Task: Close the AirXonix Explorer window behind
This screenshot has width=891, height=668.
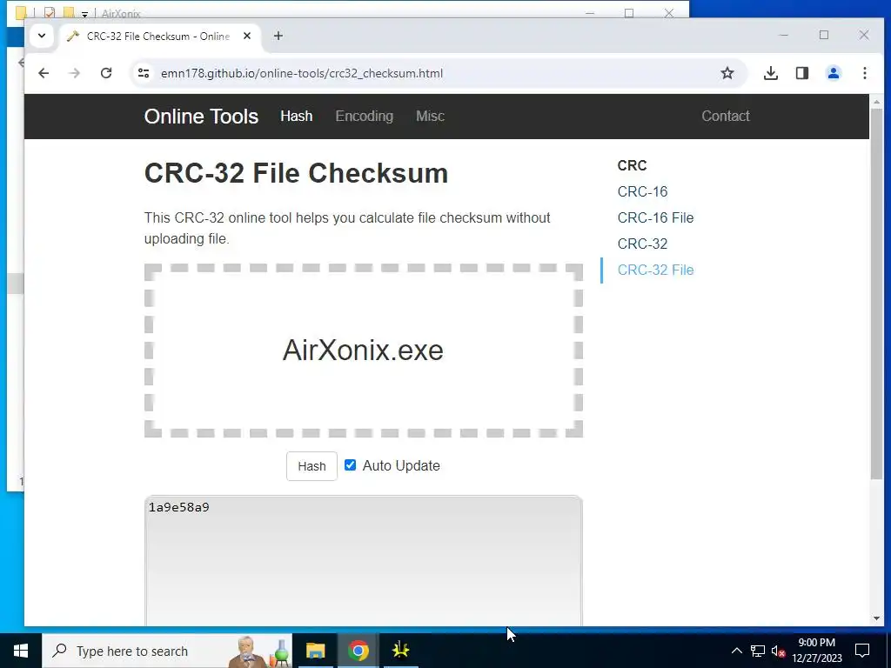Action: coord(669,12)
